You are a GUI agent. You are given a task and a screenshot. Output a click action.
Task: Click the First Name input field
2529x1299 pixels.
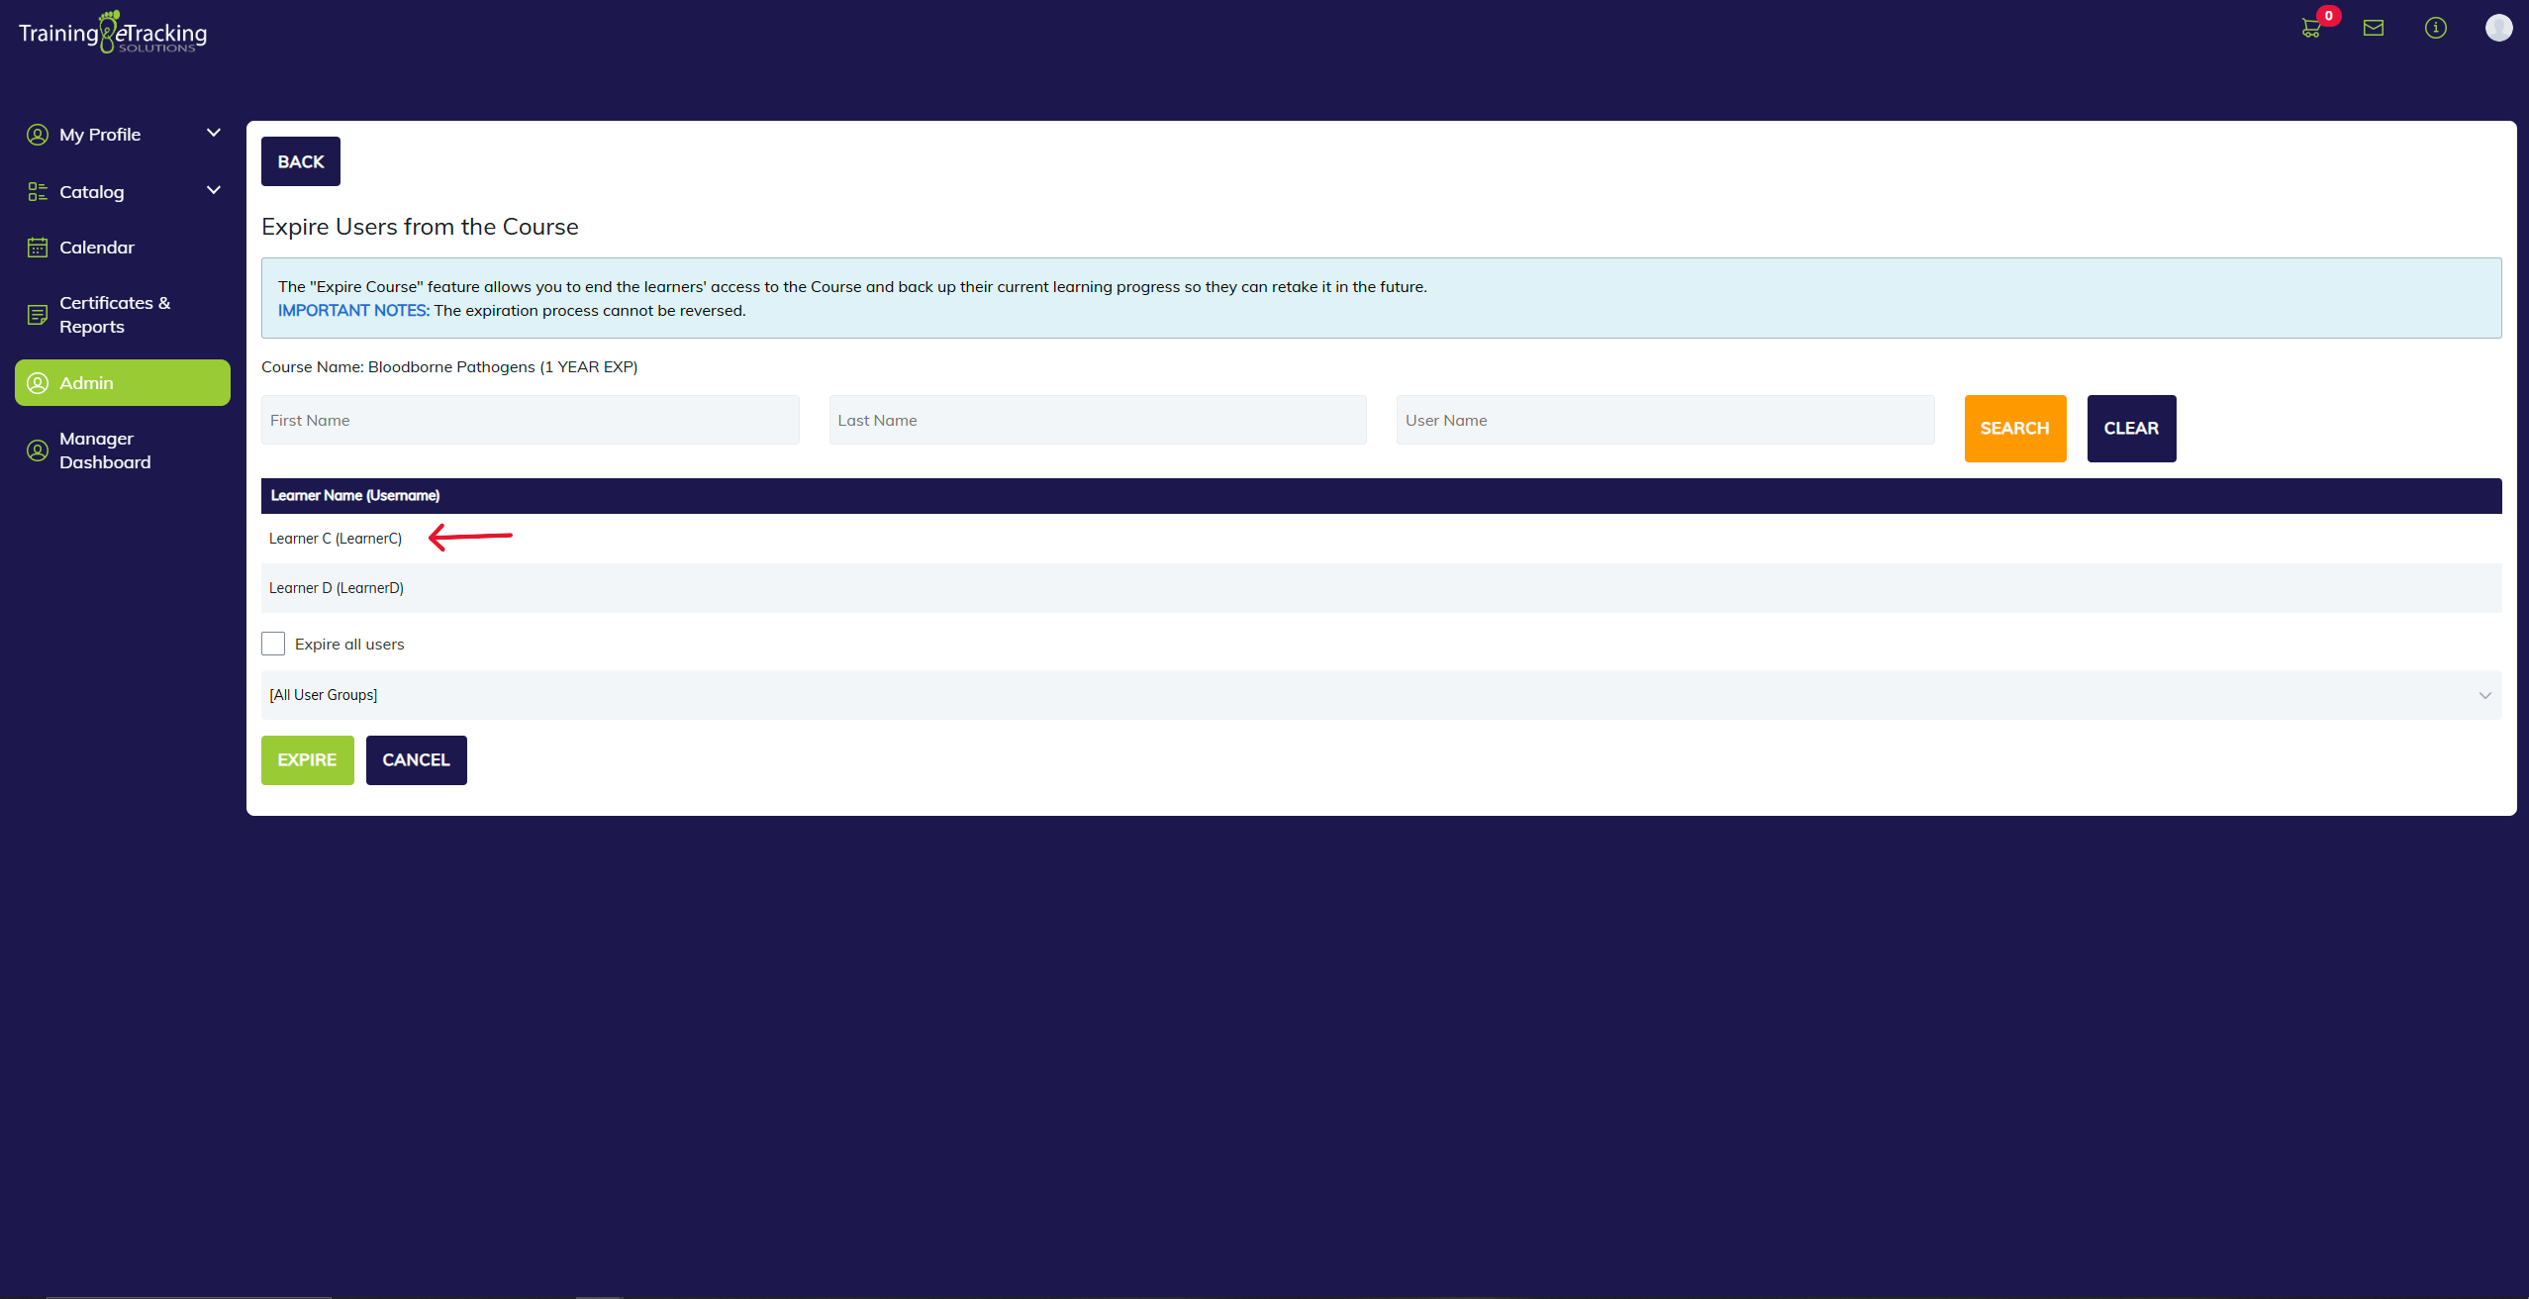click(x=530, y=420)
